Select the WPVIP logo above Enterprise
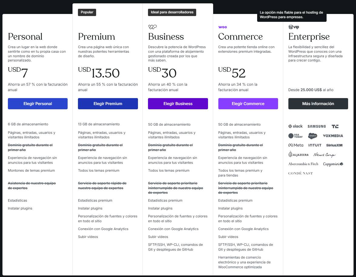Viewport: 356px width, 277px height. [x=294, y=27]
